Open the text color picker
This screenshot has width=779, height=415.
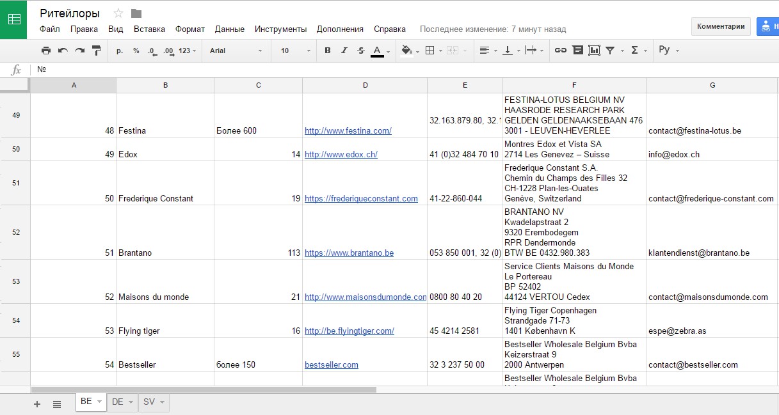pos(380,51)
